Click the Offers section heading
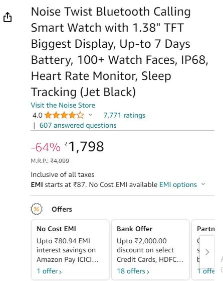 point(62,209)
